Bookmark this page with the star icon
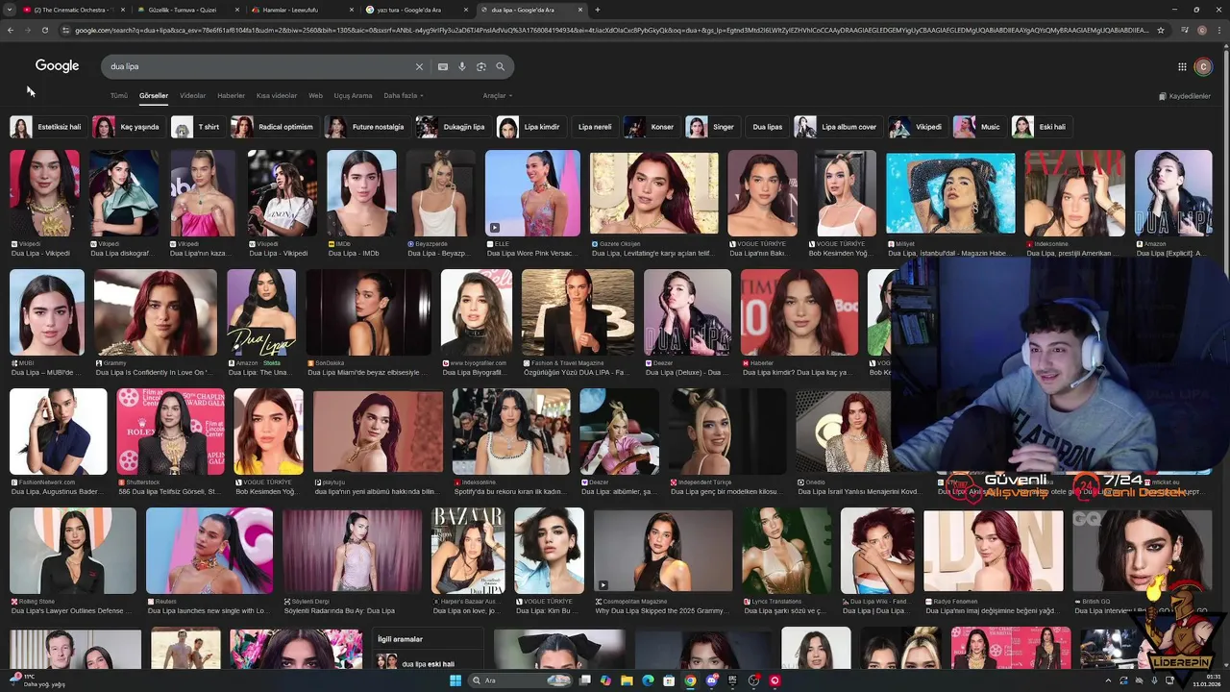 (x=1161, y=30)
